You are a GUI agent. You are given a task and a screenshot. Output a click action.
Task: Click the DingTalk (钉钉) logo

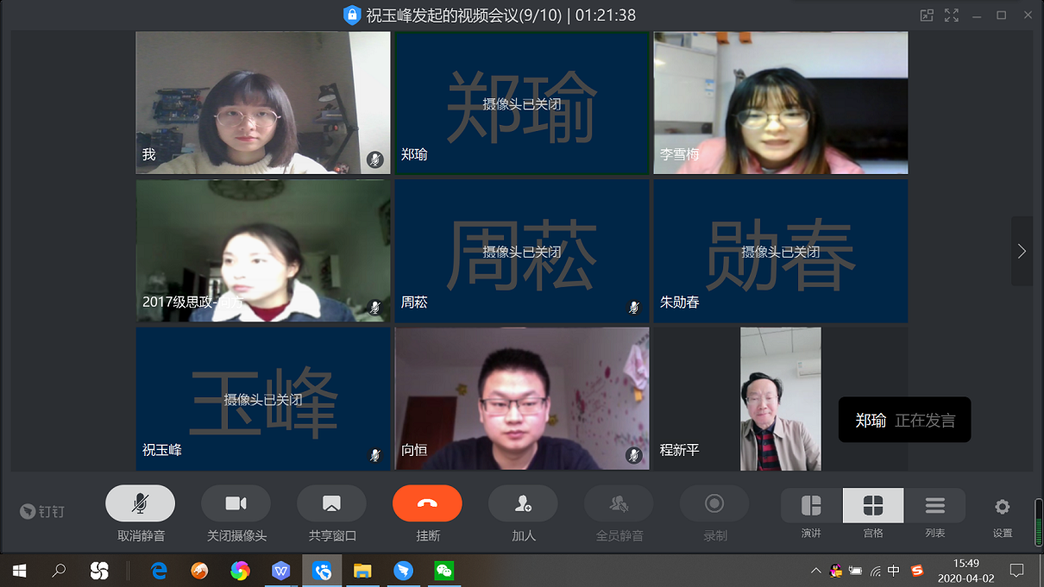[x=42, y=511]
